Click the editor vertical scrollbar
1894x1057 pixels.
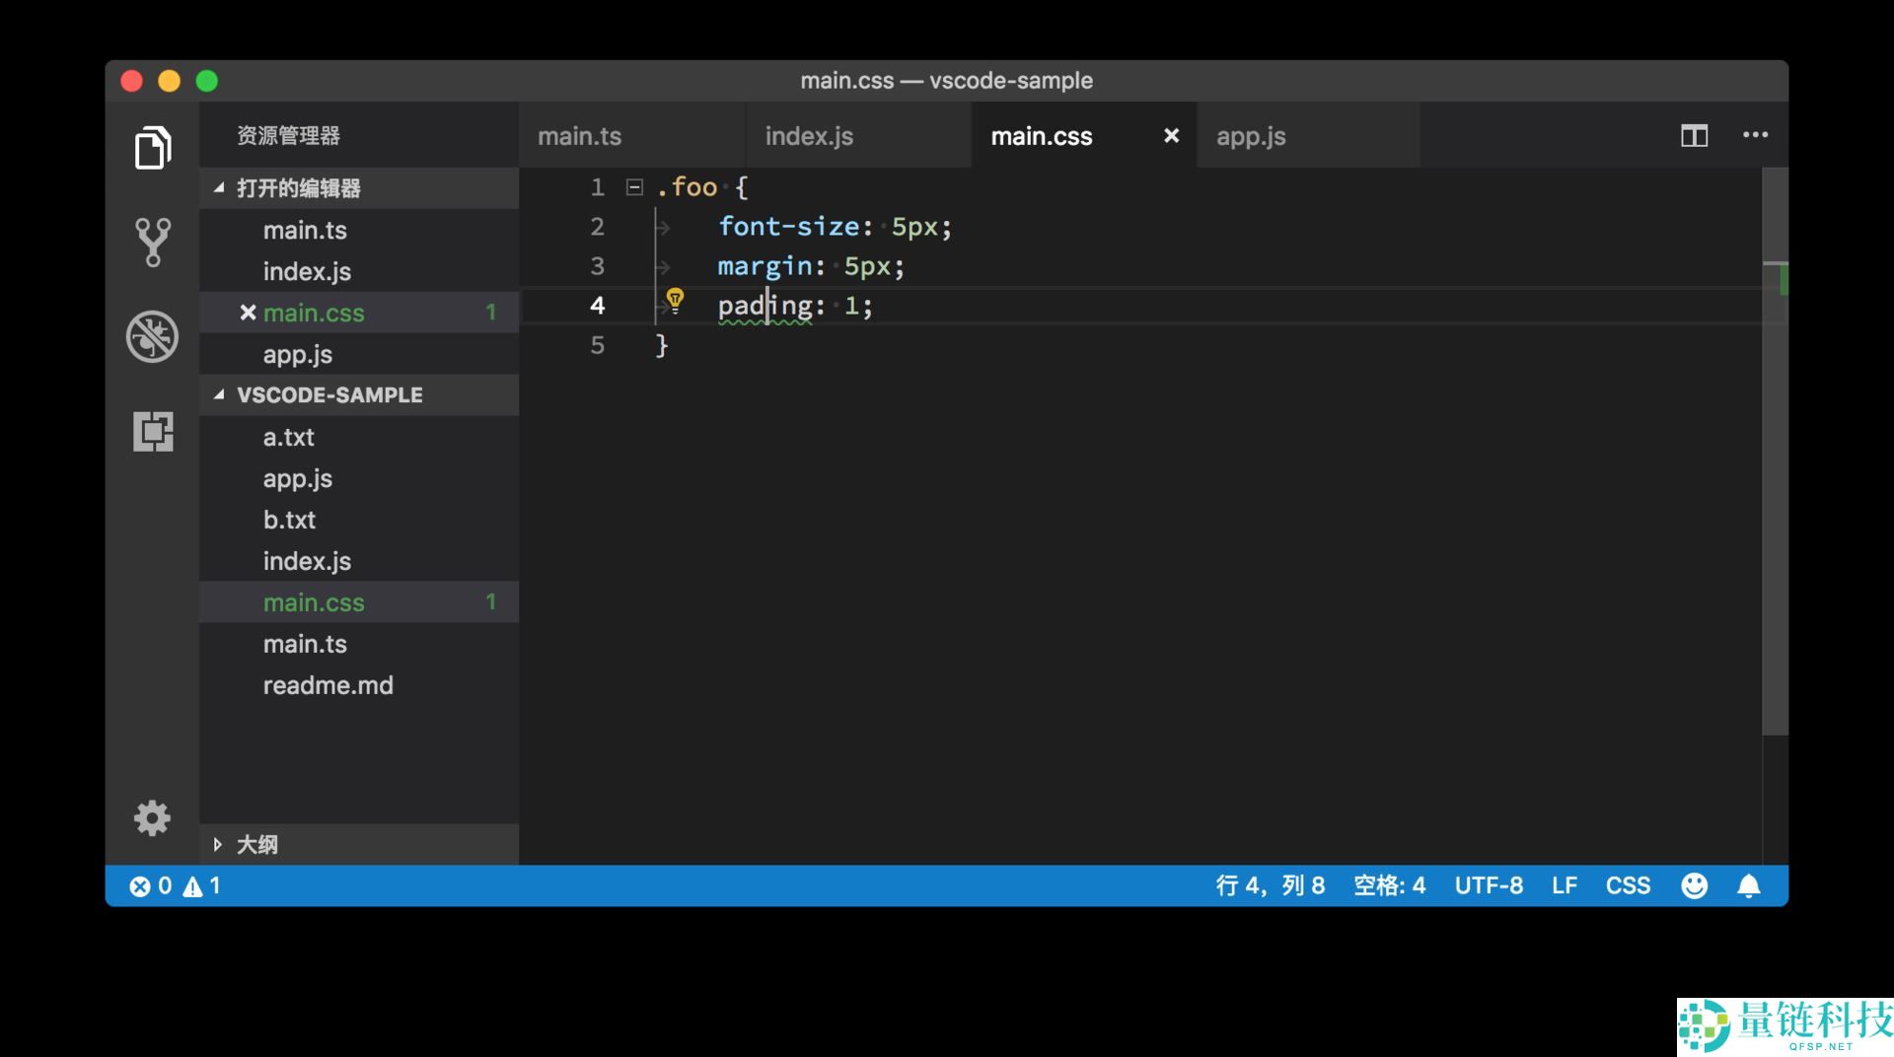(x=1775, y=451)
